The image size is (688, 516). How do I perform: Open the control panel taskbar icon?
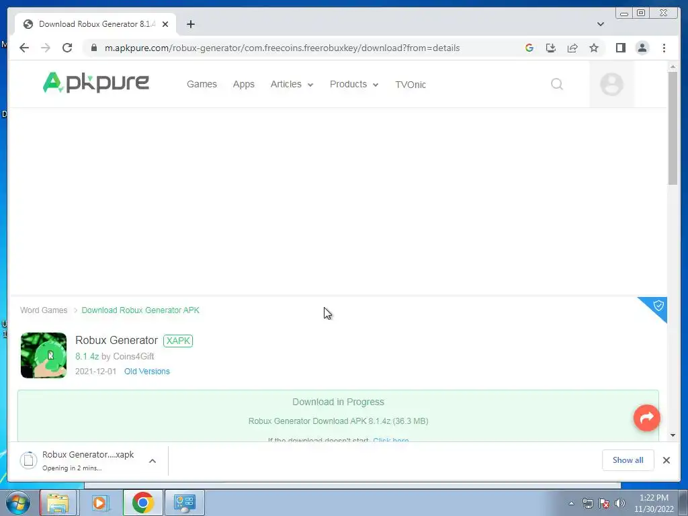point(184,503)
